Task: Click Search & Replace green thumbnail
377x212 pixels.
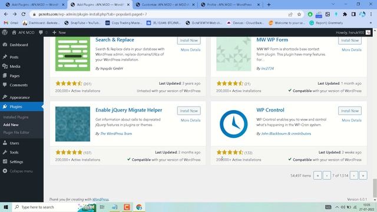Action: pos(72,54)
